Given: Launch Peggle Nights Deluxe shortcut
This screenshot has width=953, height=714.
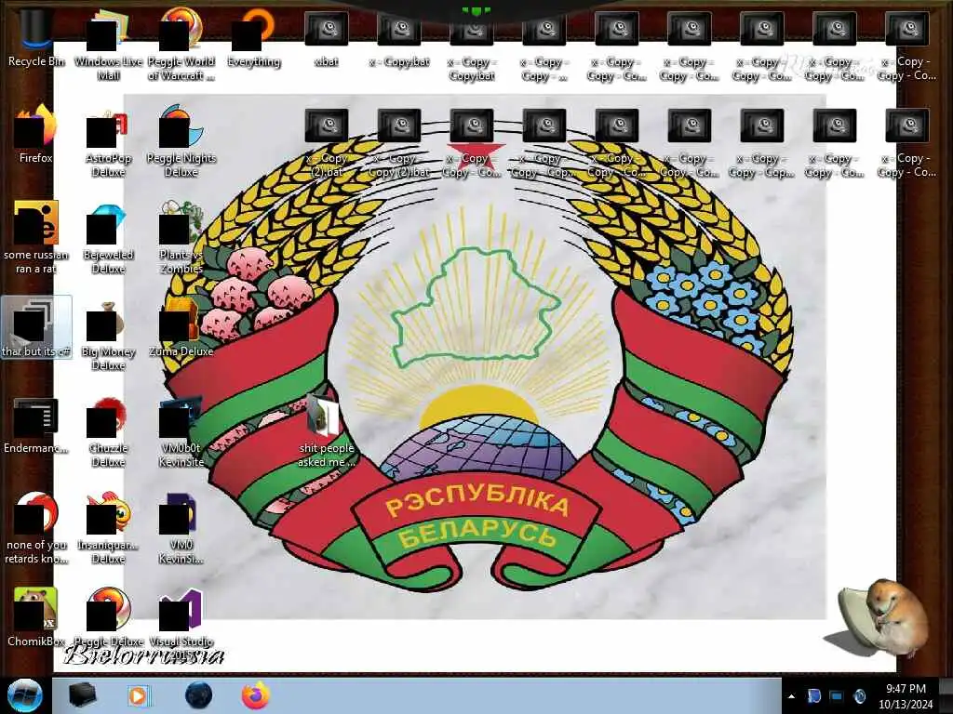Looking at the screenshot, I should point(181,141).
